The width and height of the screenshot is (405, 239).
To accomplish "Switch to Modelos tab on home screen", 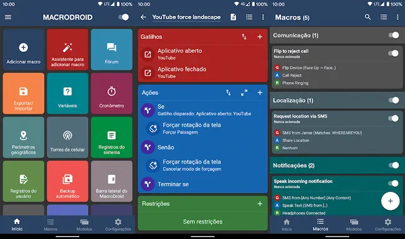I will click(84, 225).
